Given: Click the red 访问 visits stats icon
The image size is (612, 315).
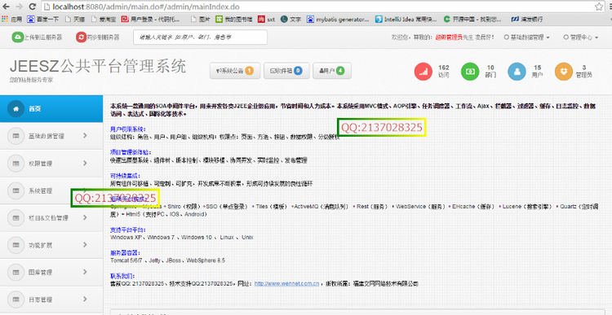Looking at the screenshot, I should [x=423, y=72].
